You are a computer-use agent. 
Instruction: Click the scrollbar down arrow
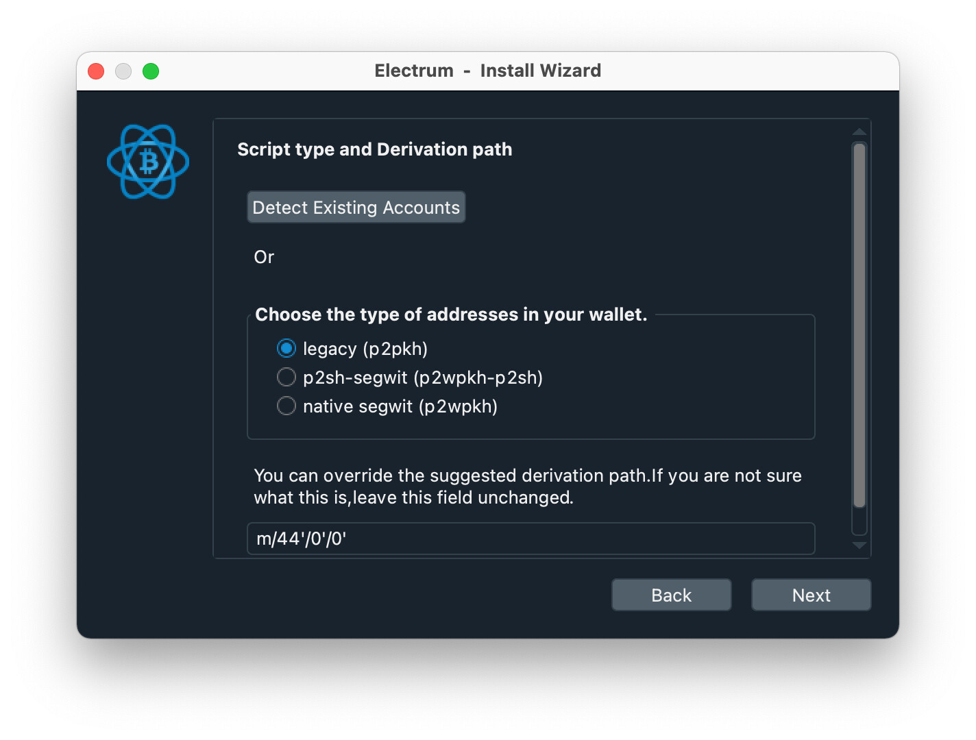[859, 545]
